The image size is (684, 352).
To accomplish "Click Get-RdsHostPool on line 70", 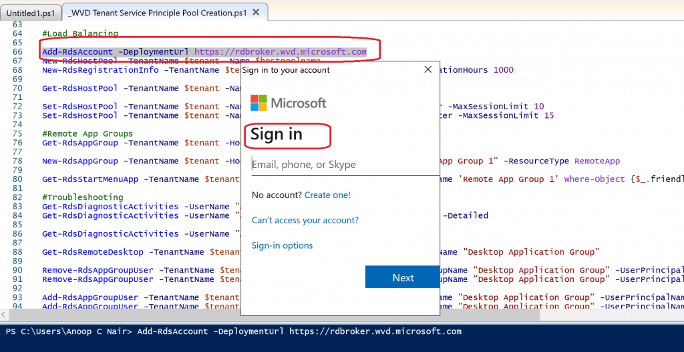I will tap(80, 88).
